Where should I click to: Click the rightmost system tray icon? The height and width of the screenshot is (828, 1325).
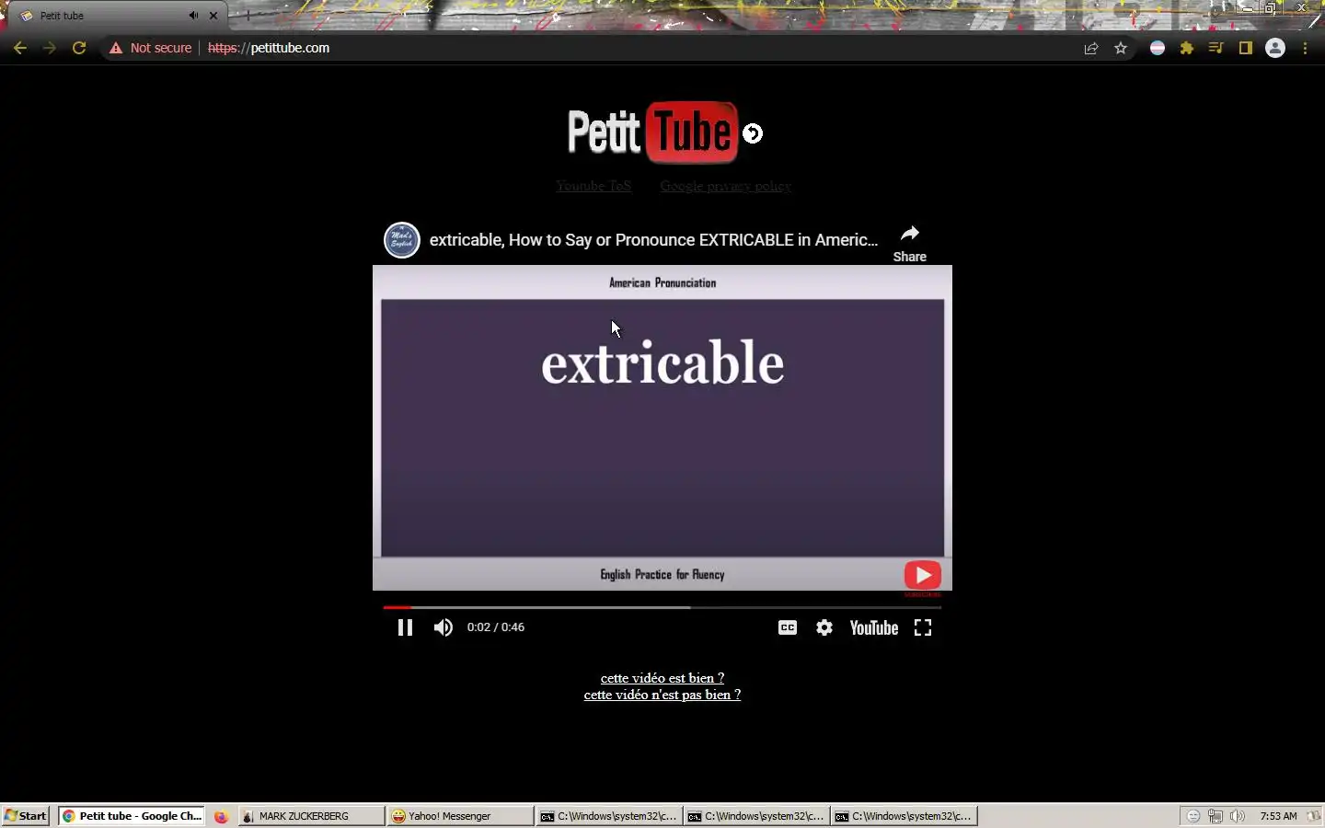tap(1314, 816)
